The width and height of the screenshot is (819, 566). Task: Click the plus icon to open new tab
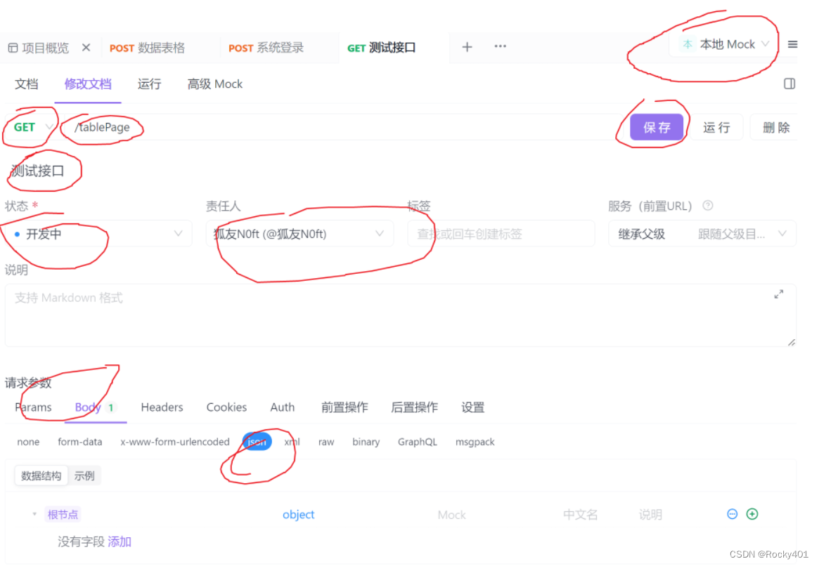pos(467,47)
